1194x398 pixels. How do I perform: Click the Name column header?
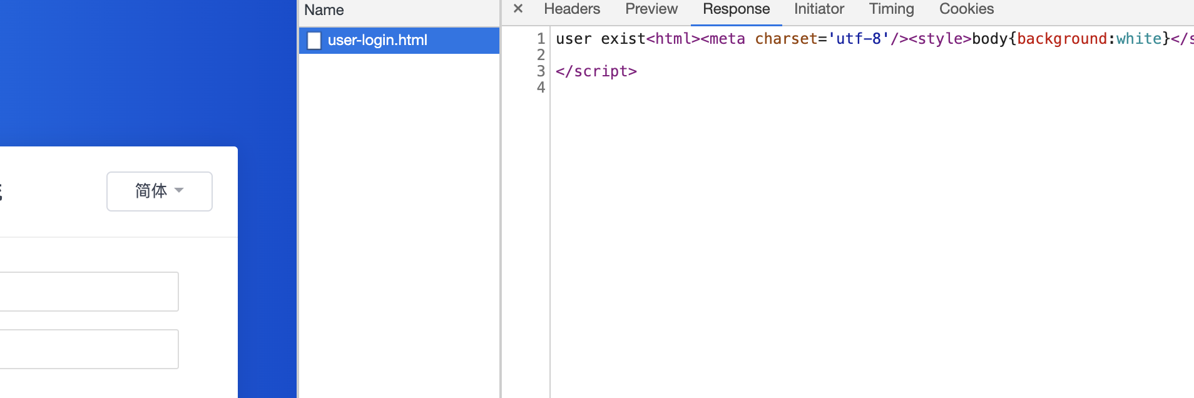point(324,10)
